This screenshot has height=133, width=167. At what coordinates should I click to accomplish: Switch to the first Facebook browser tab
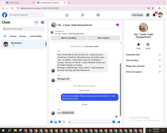tap(20, 3)
